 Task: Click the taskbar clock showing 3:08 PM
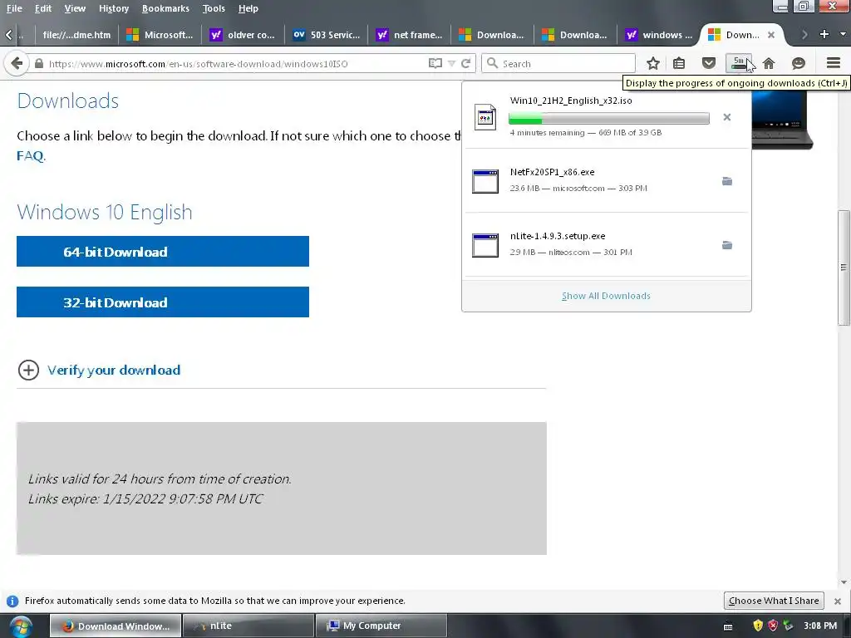click(x=820, y=626)
